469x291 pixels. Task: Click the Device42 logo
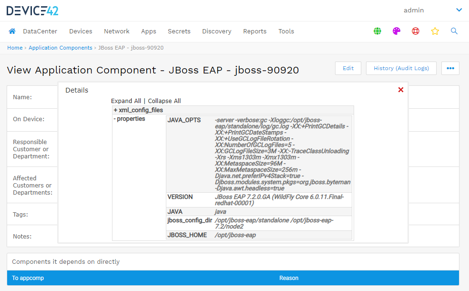point(32,10)
